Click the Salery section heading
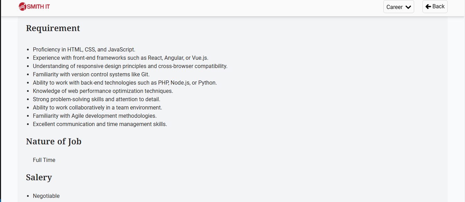The height and width of the screenshot is (202, 465). point(39,177)
